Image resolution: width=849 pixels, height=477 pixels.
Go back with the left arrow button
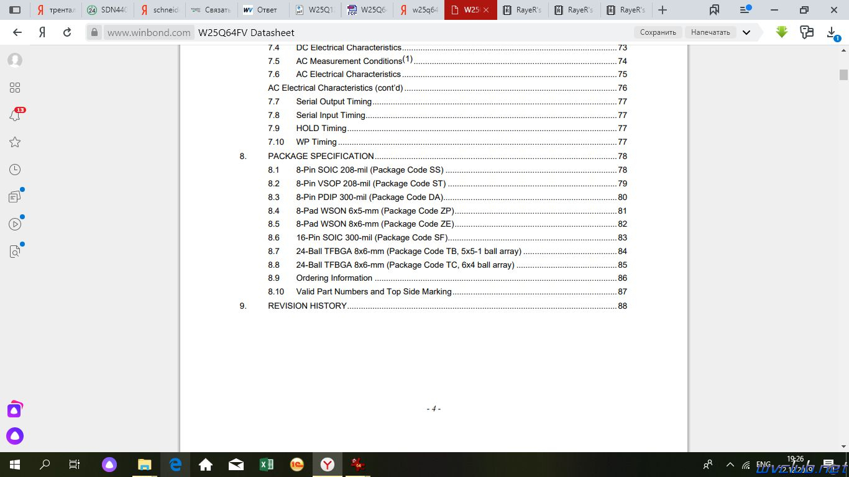click(17, 32)
